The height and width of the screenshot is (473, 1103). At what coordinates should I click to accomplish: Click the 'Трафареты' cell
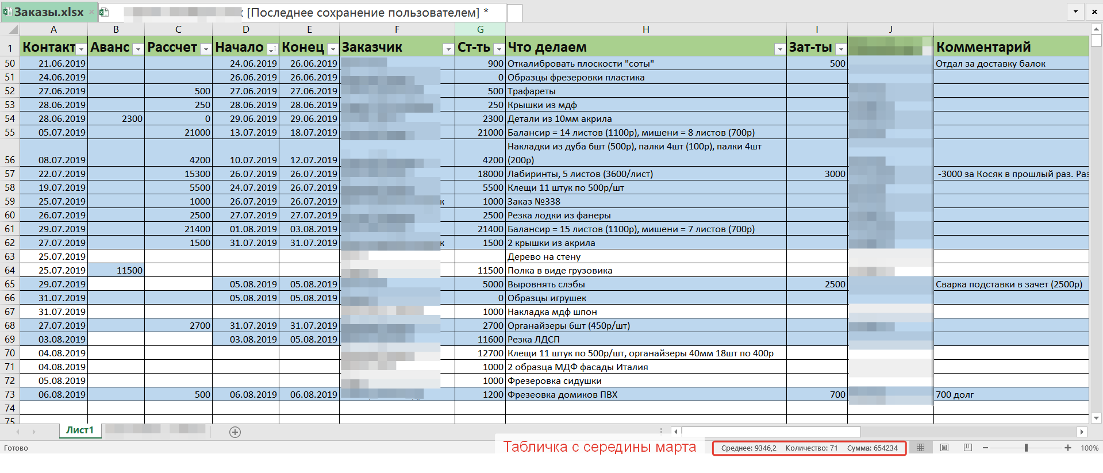coord(646,91)
